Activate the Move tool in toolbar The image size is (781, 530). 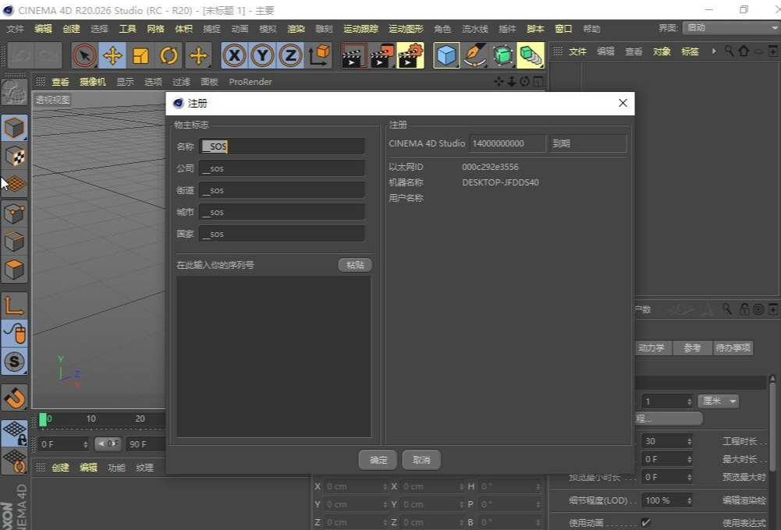click(112, 55)
